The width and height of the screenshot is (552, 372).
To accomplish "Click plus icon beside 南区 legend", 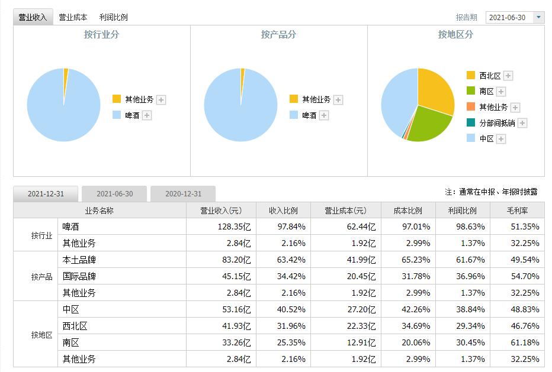I will click(501, 92).
